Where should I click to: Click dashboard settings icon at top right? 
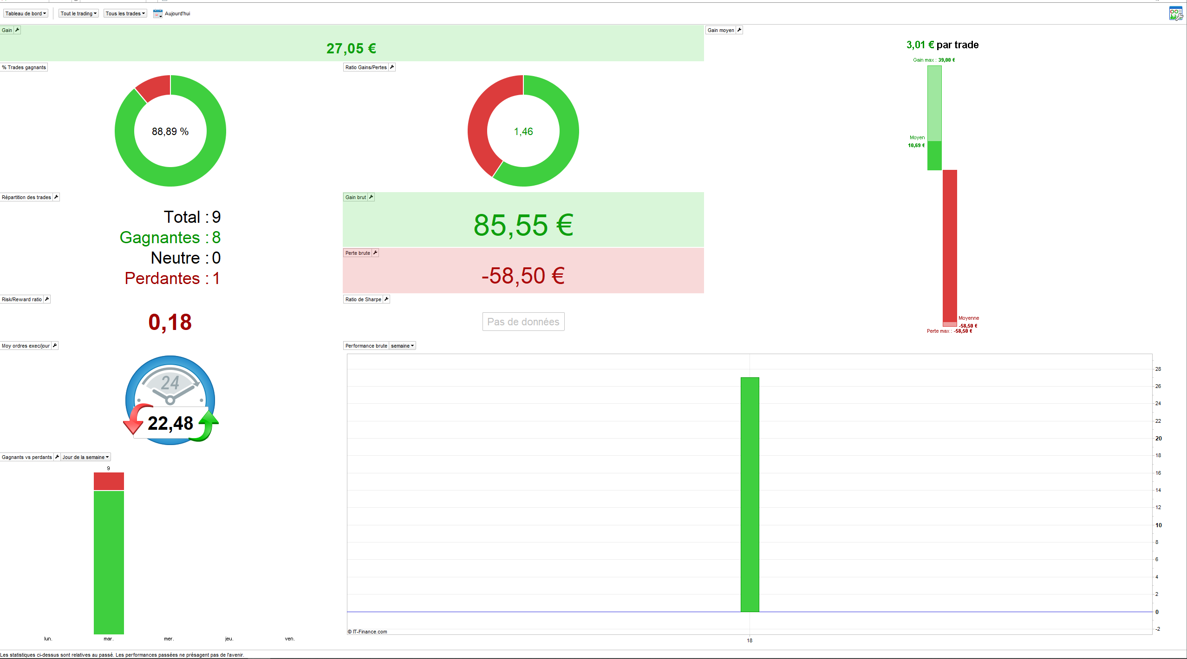1175,13
